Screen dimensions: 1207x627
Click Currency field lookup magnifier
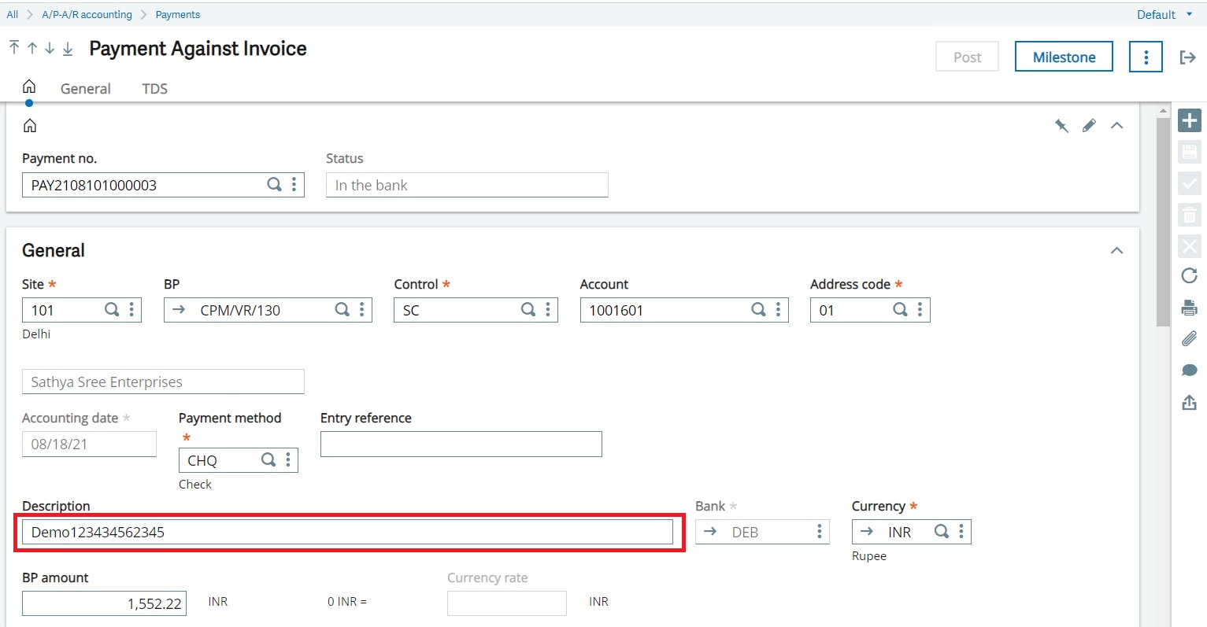[941, 531]
